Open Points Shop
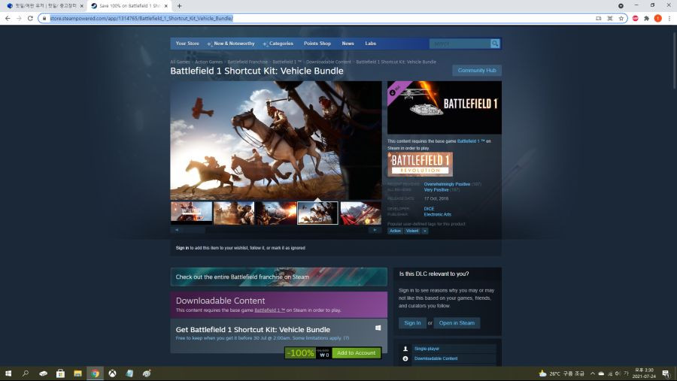This screenshot has width=677, height=381. tap(317, 44)
